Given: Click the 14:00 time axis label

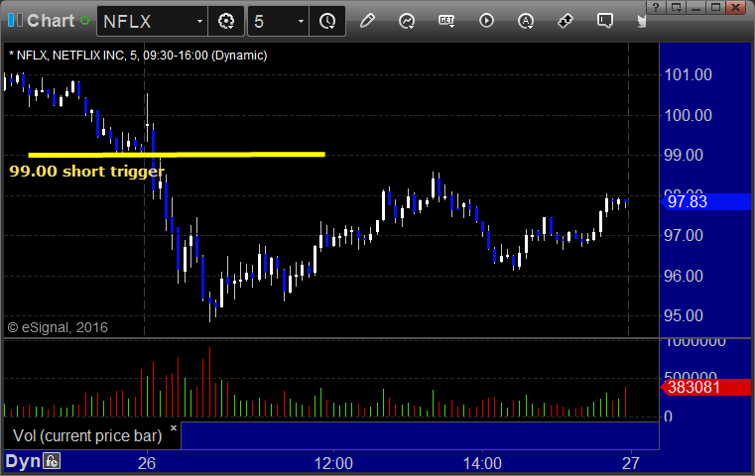Looking at the screenshot, I should coord(482,463).
